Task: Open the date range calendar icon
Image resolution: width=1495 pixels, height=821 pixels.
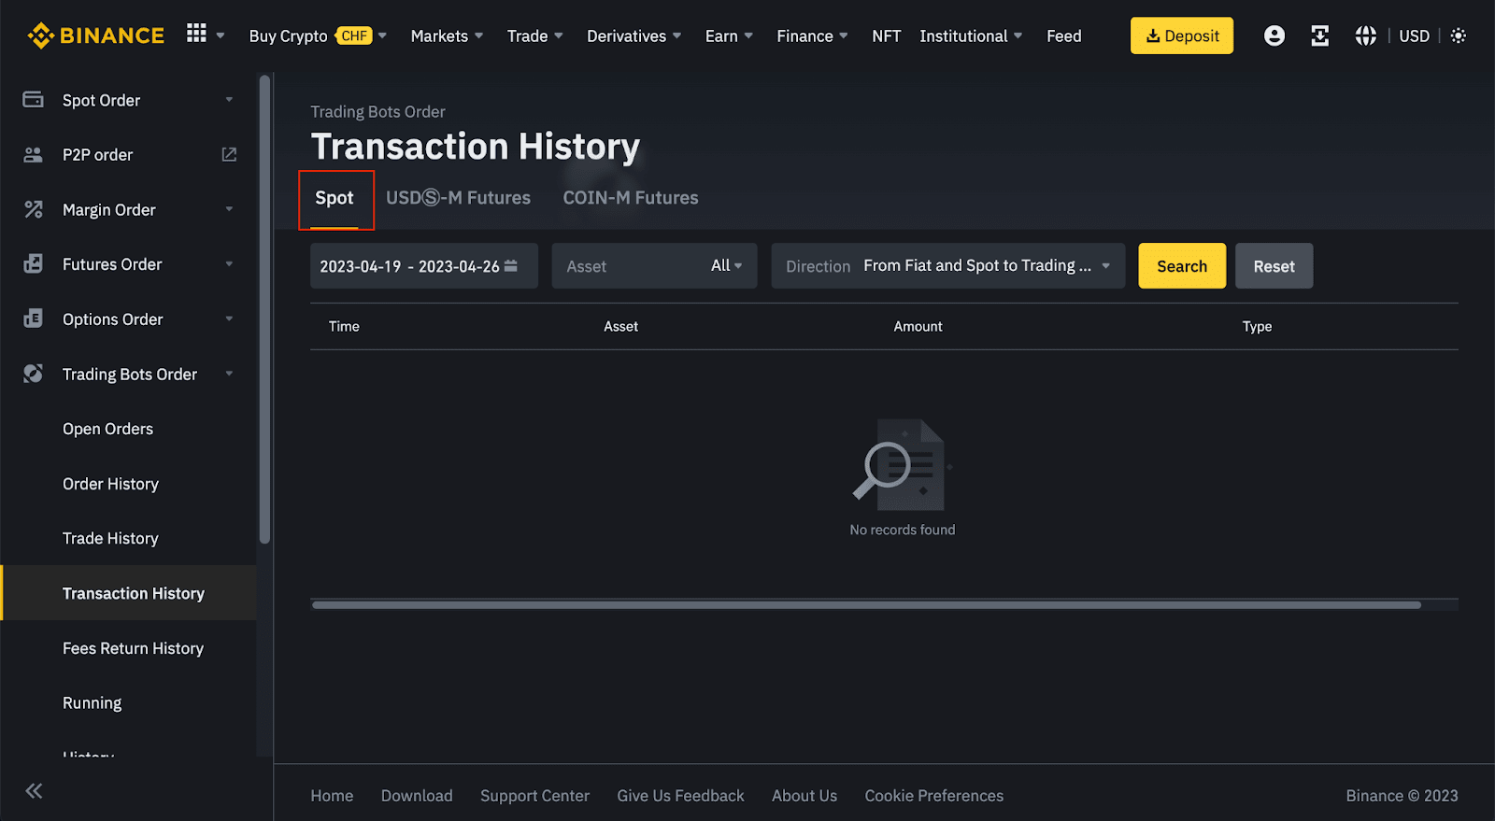Action: 511,266
